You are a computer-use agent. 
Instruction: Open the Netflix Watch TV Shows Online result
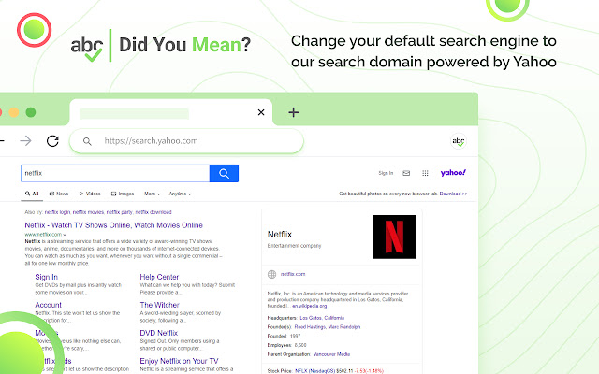(x=113, y=224)
